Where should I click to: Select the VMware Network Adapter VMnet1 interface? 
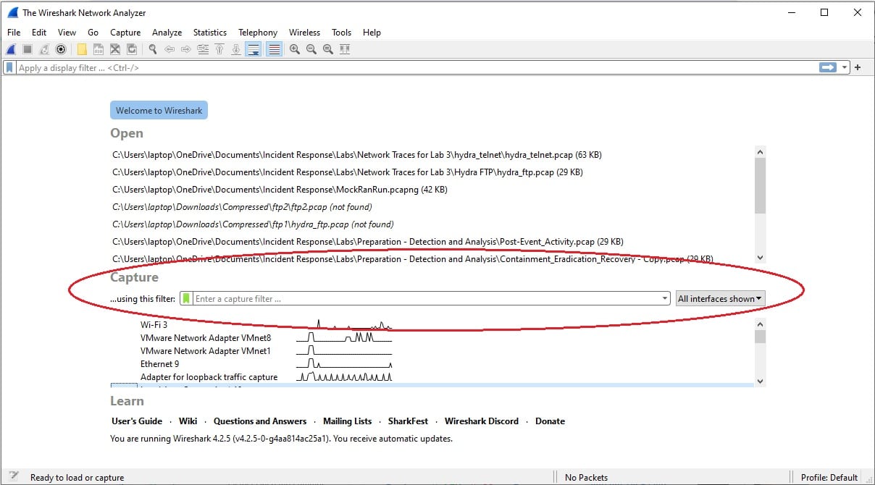(206, 351)
